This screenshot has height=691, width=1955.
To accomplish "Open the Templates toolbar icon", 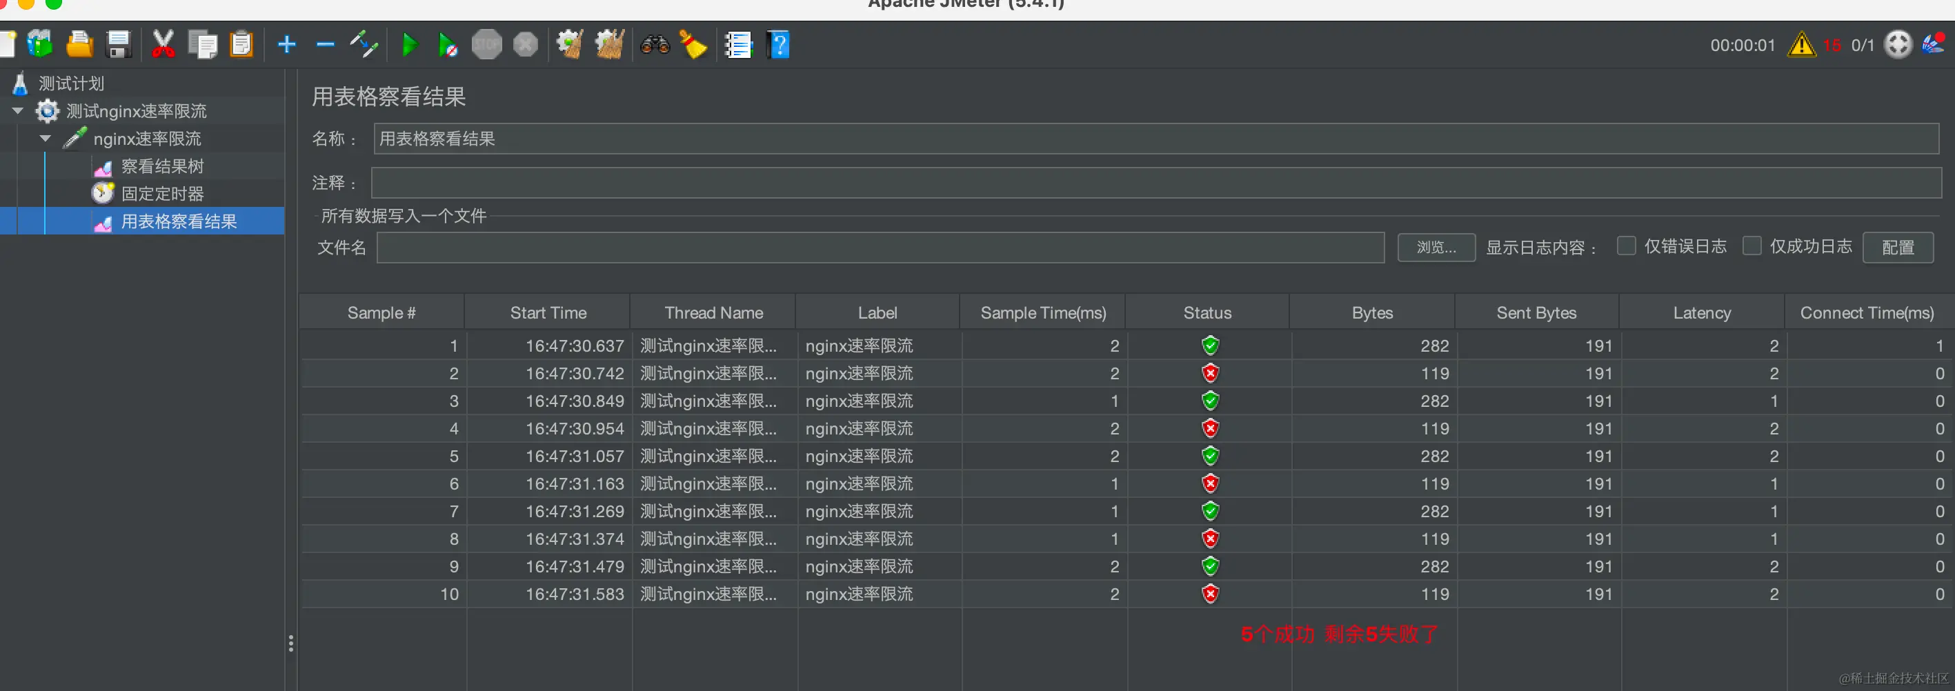I will (40, 45).
